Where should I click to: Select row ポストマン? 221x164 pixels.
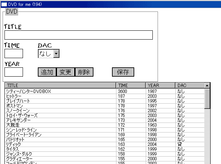tap(105, 106)
